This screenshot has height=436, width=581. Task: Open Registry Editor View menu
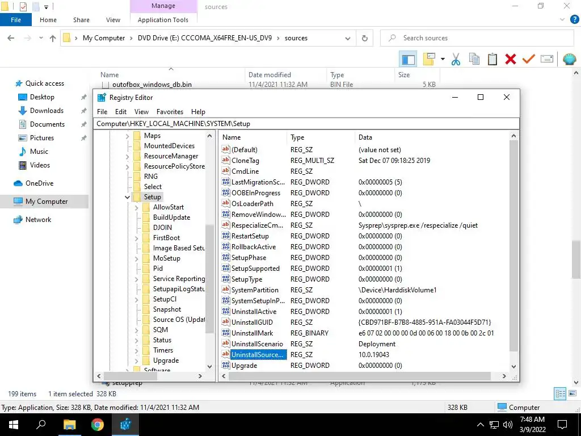tap(141, 112)
